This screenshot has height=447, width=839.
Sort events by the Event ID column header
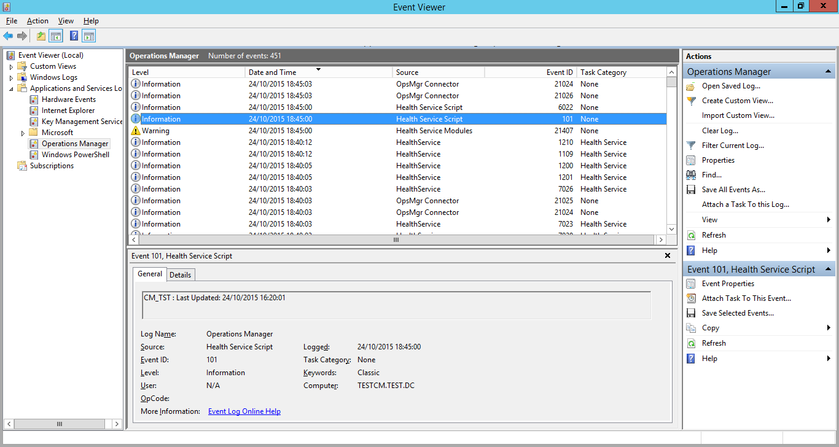[531, 72]
